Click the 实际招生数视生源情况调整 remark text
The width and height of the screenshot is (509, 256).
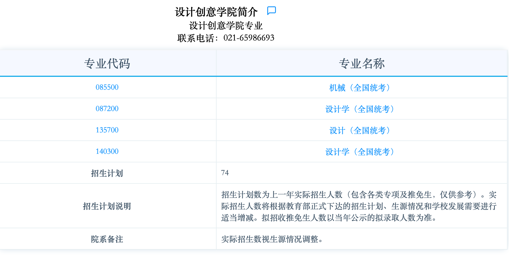pyautogui.click(x=272, y=239)
